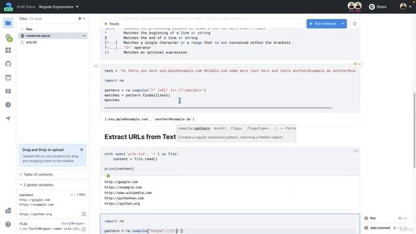Click Add comment in cell side menu
The height and width of the screenshot is (234, 416).
377,228
